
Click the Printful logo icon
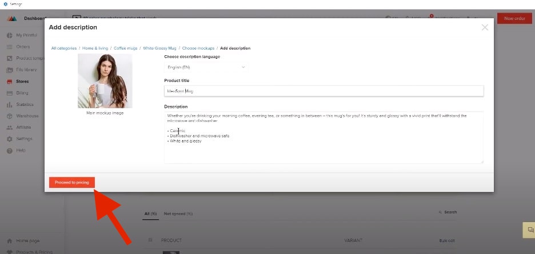[x=12, y=18]
